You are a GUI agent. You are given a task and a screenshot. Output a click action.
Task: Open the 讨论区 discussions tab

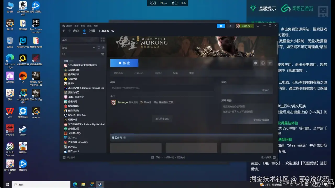tap(158, 73)
